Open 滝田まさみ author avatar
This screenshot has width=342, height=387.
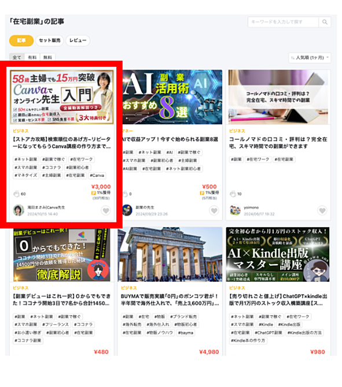tap(19, 210)
